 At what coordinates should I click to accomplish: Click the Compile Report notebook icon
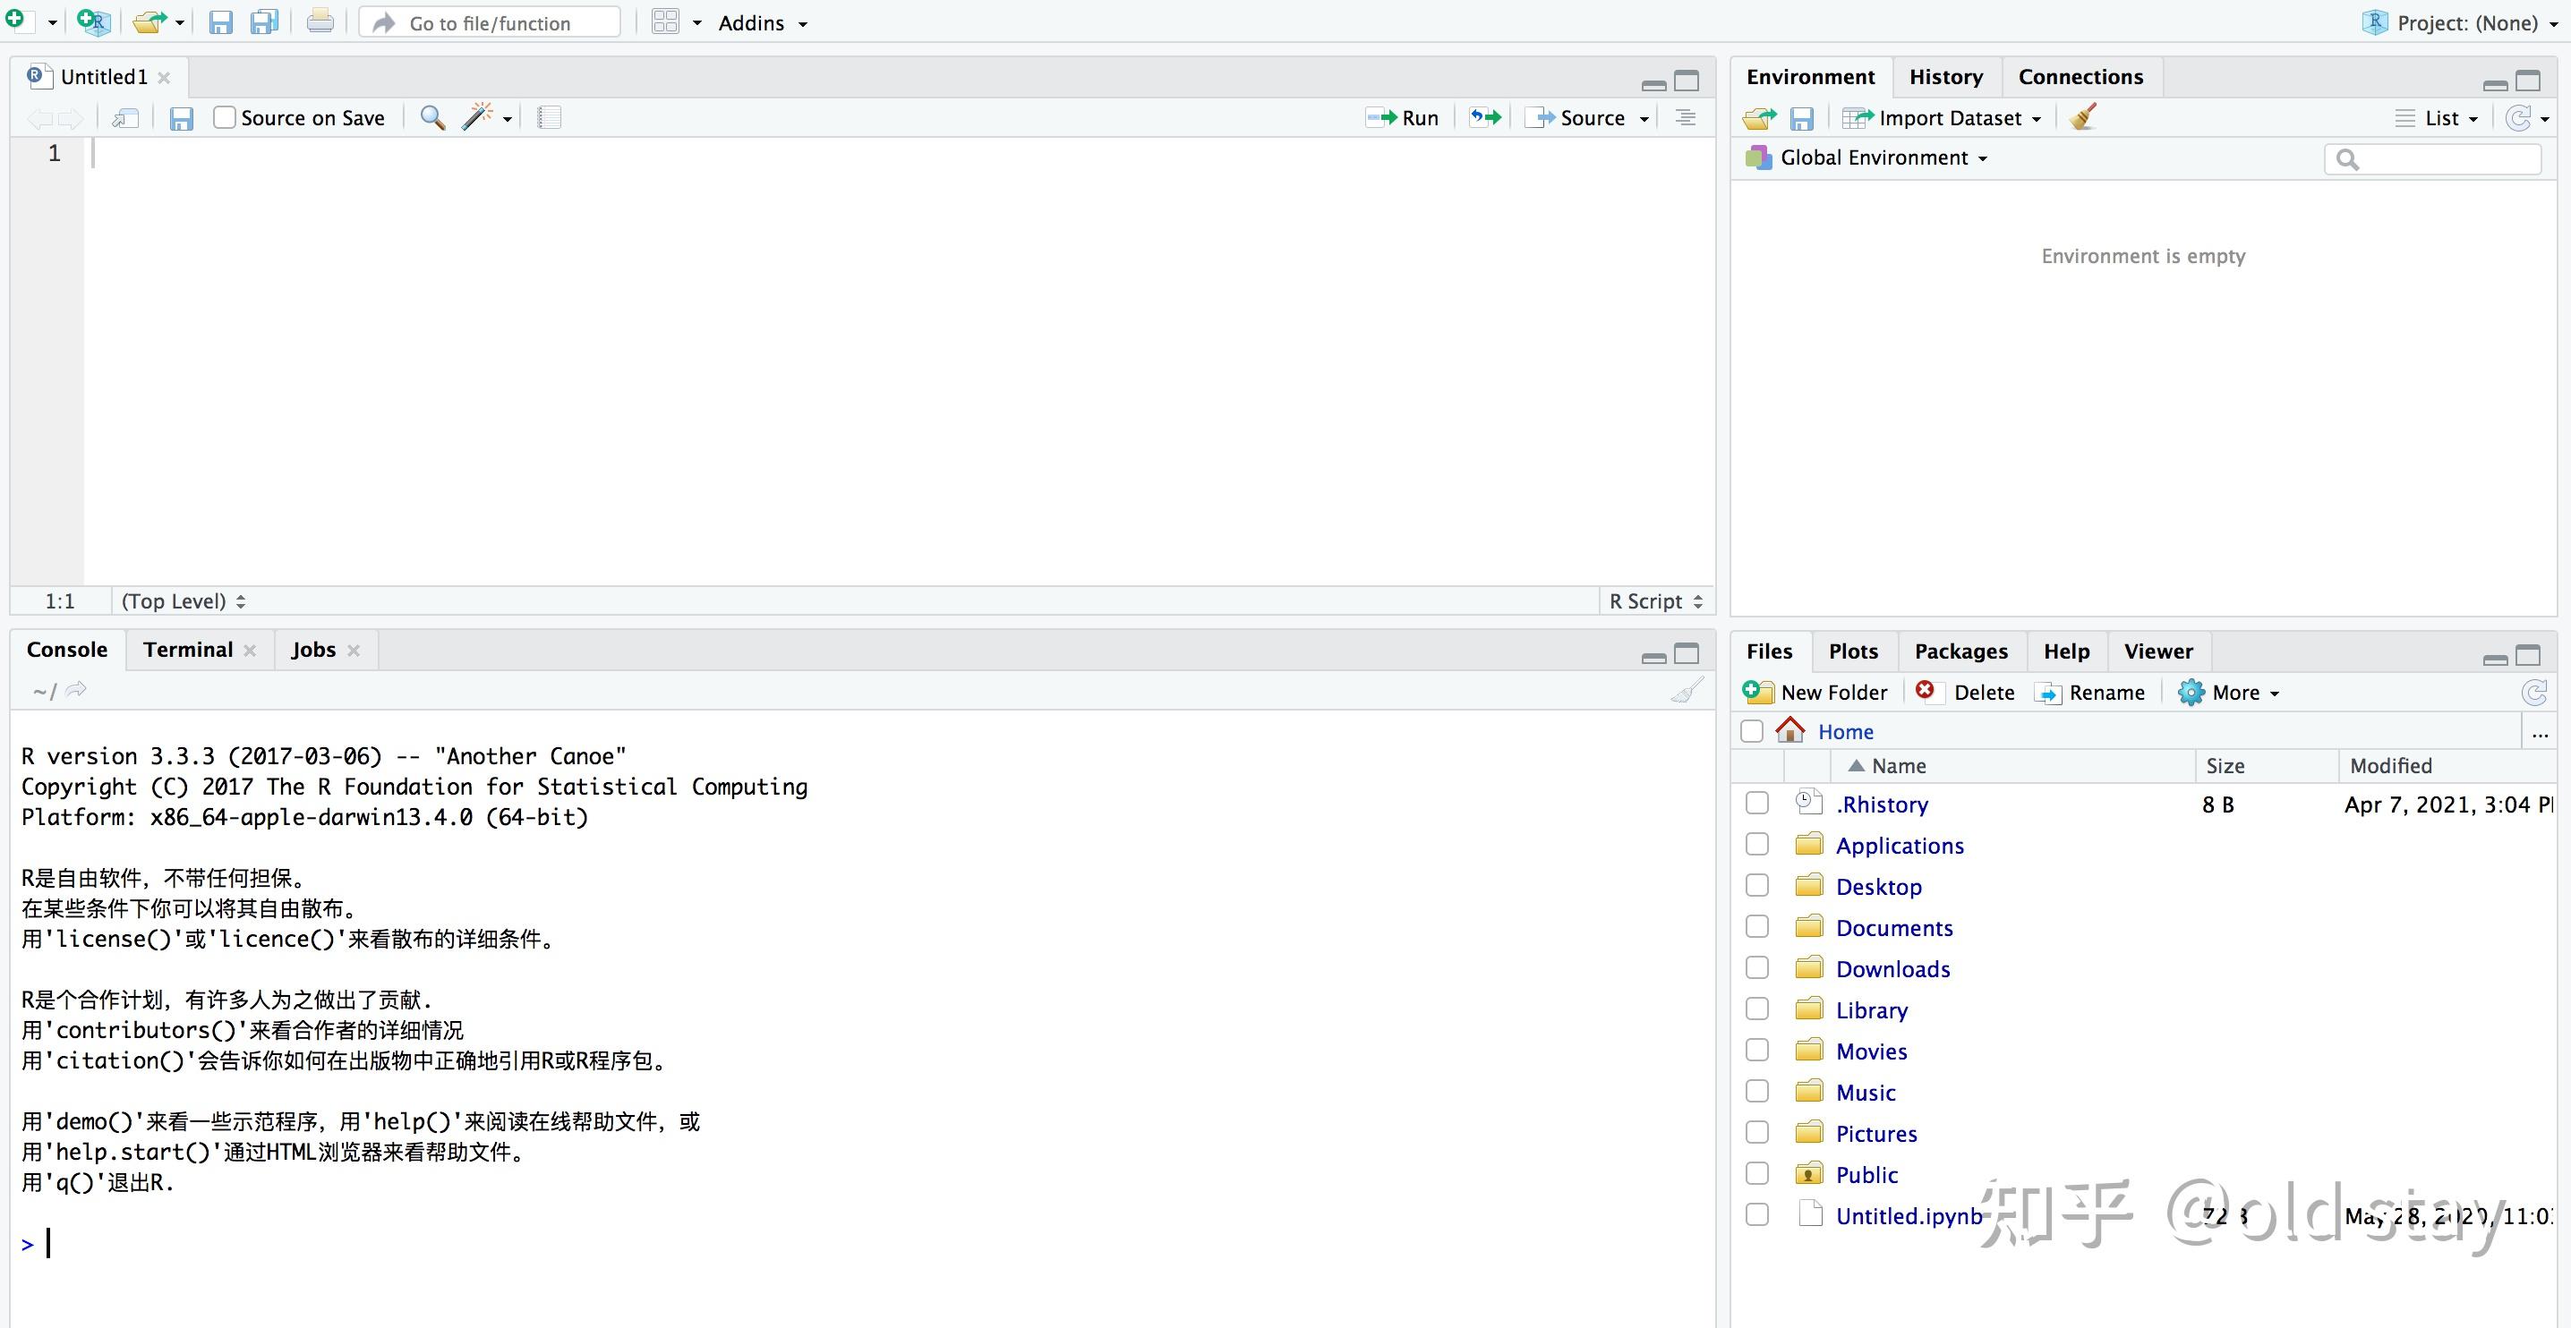(x=549, y=118)
